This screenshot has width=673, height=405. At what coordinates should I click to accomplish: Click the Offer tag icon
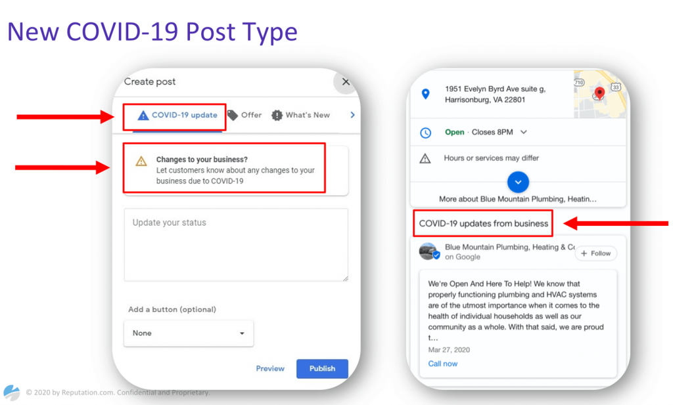[233, 116]
